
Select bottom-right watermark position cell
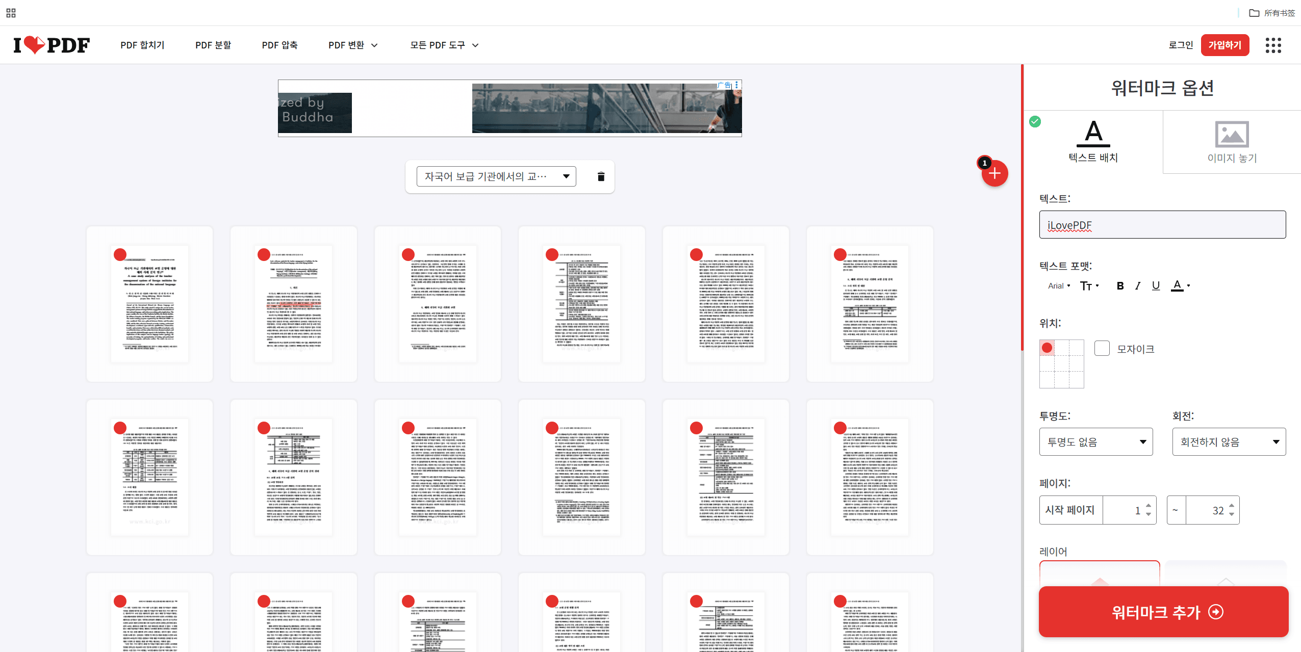[1077, 380]
